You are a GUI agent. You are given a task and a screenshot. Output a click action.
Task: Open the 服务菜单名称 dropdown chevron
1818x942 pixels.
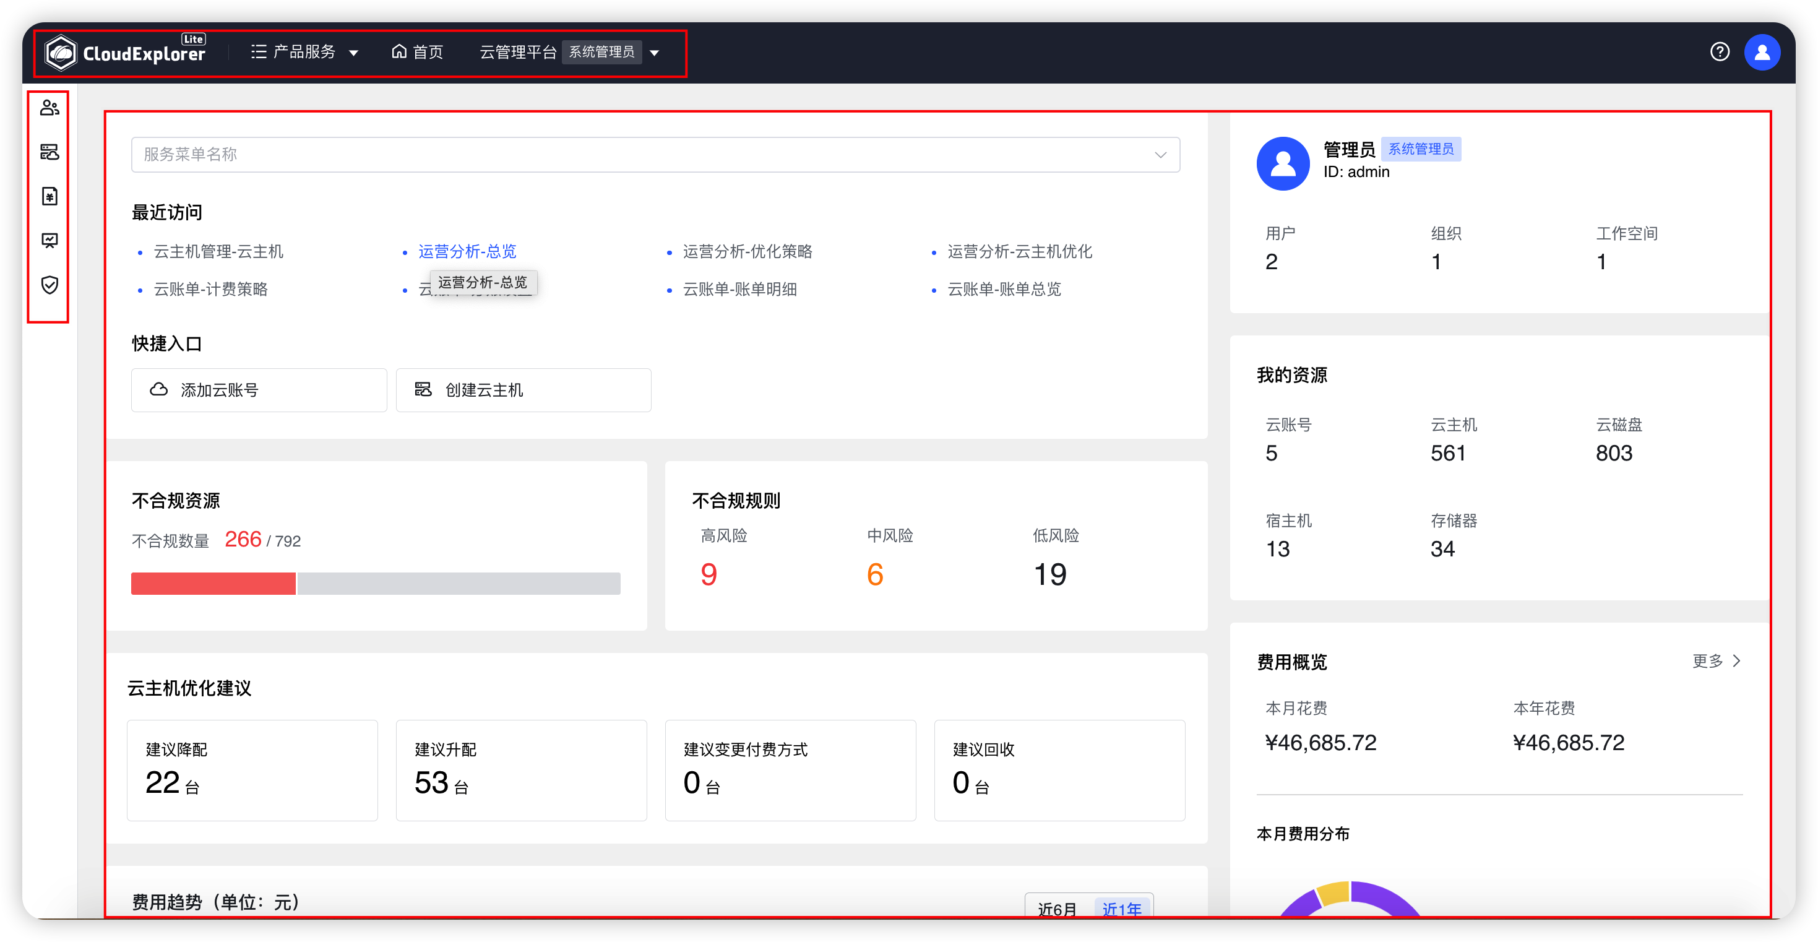pyautogui.click(x=1160, y=155)
